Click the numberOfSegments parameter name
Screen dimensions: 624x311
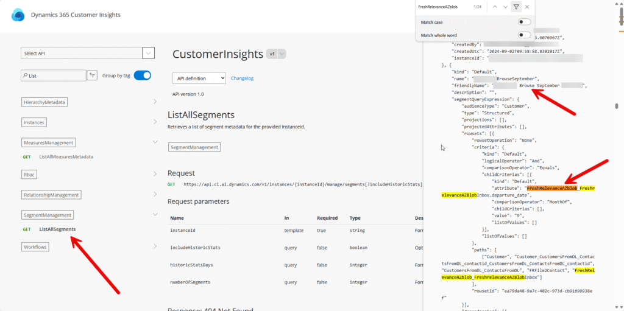(x=190, y=282)
